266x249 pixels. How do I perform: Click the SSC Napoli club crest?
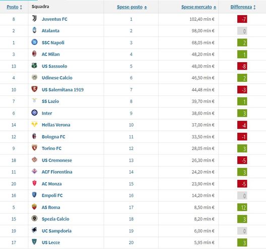(34, 42)
